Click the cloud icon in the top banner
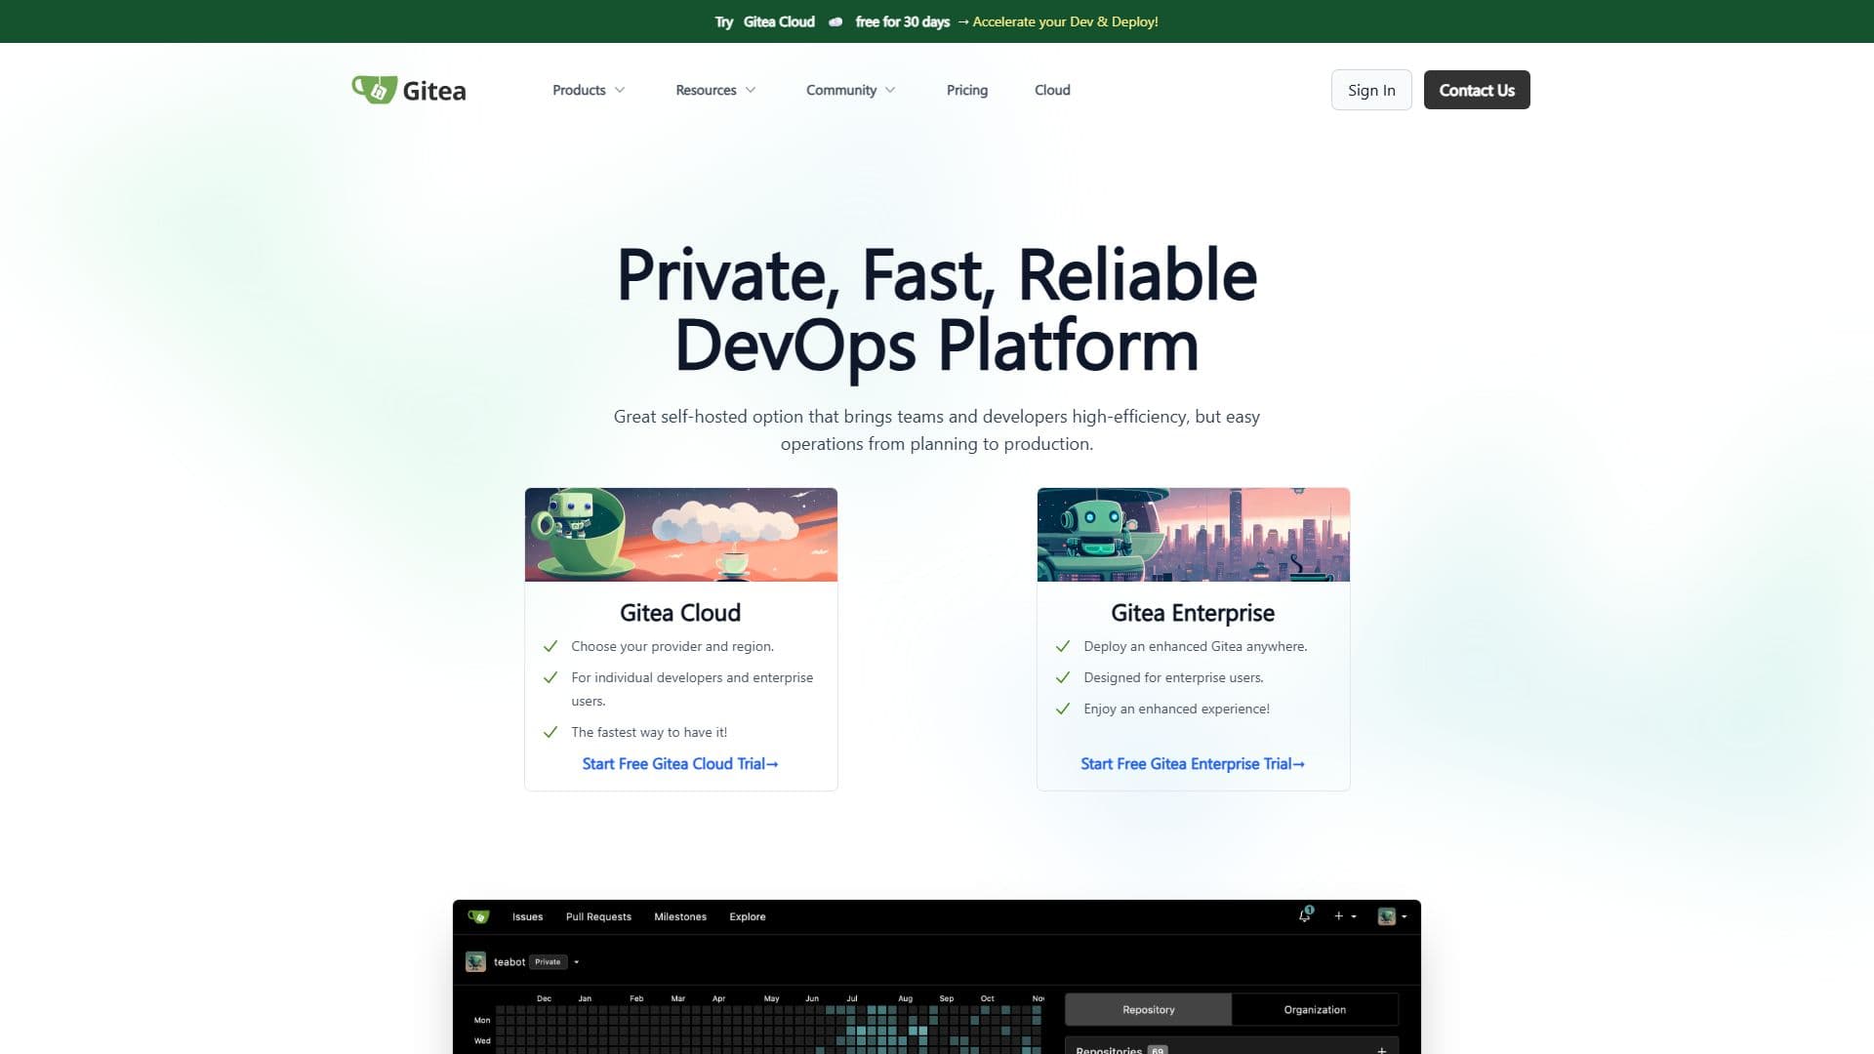1874x1054 pixels. click(835, 21)
